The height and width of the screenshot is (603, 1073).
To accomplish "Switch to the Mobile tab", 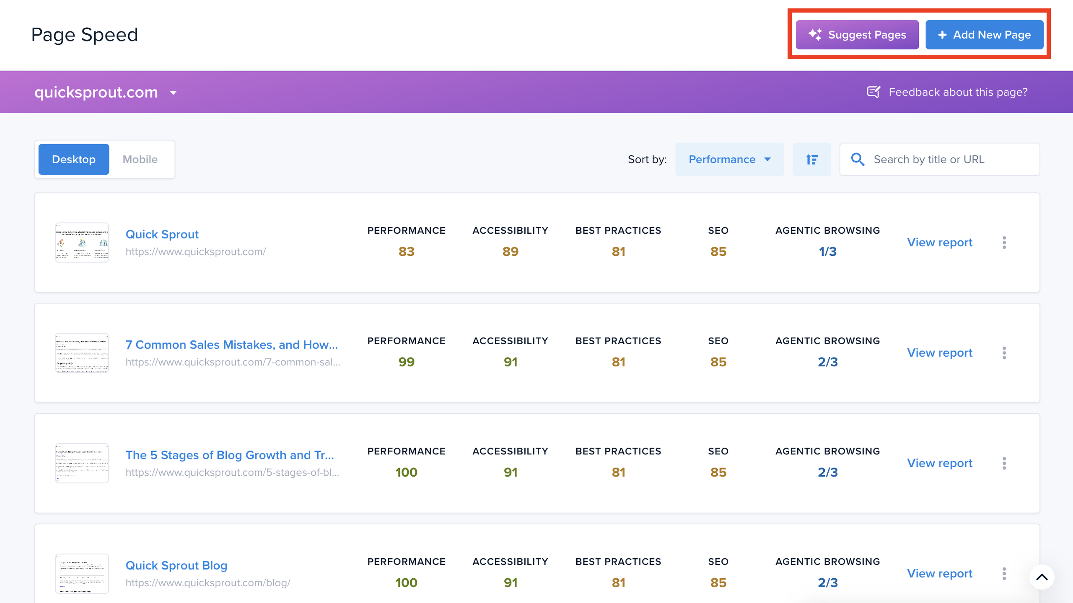I will coord(140,159).
